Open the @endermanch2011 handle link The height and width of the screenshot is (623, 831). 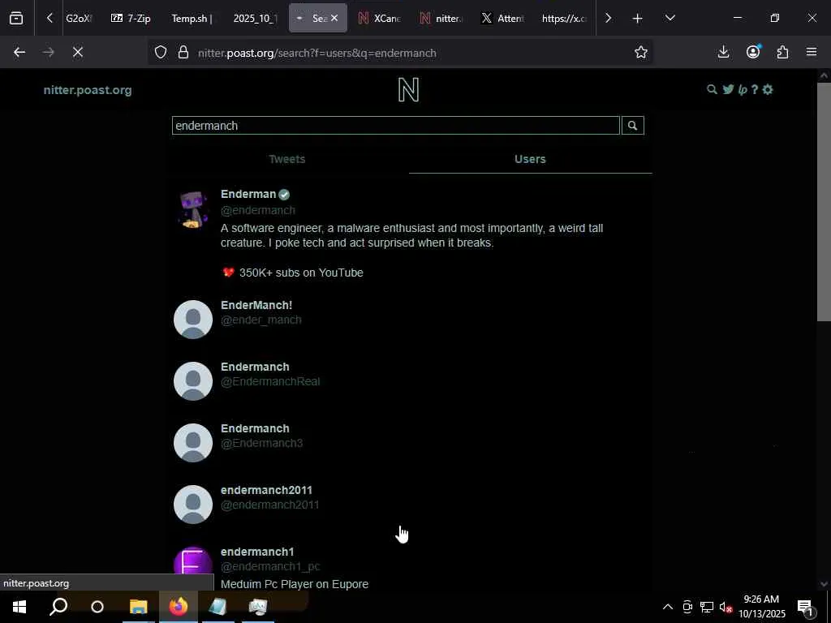coord(269,505)
